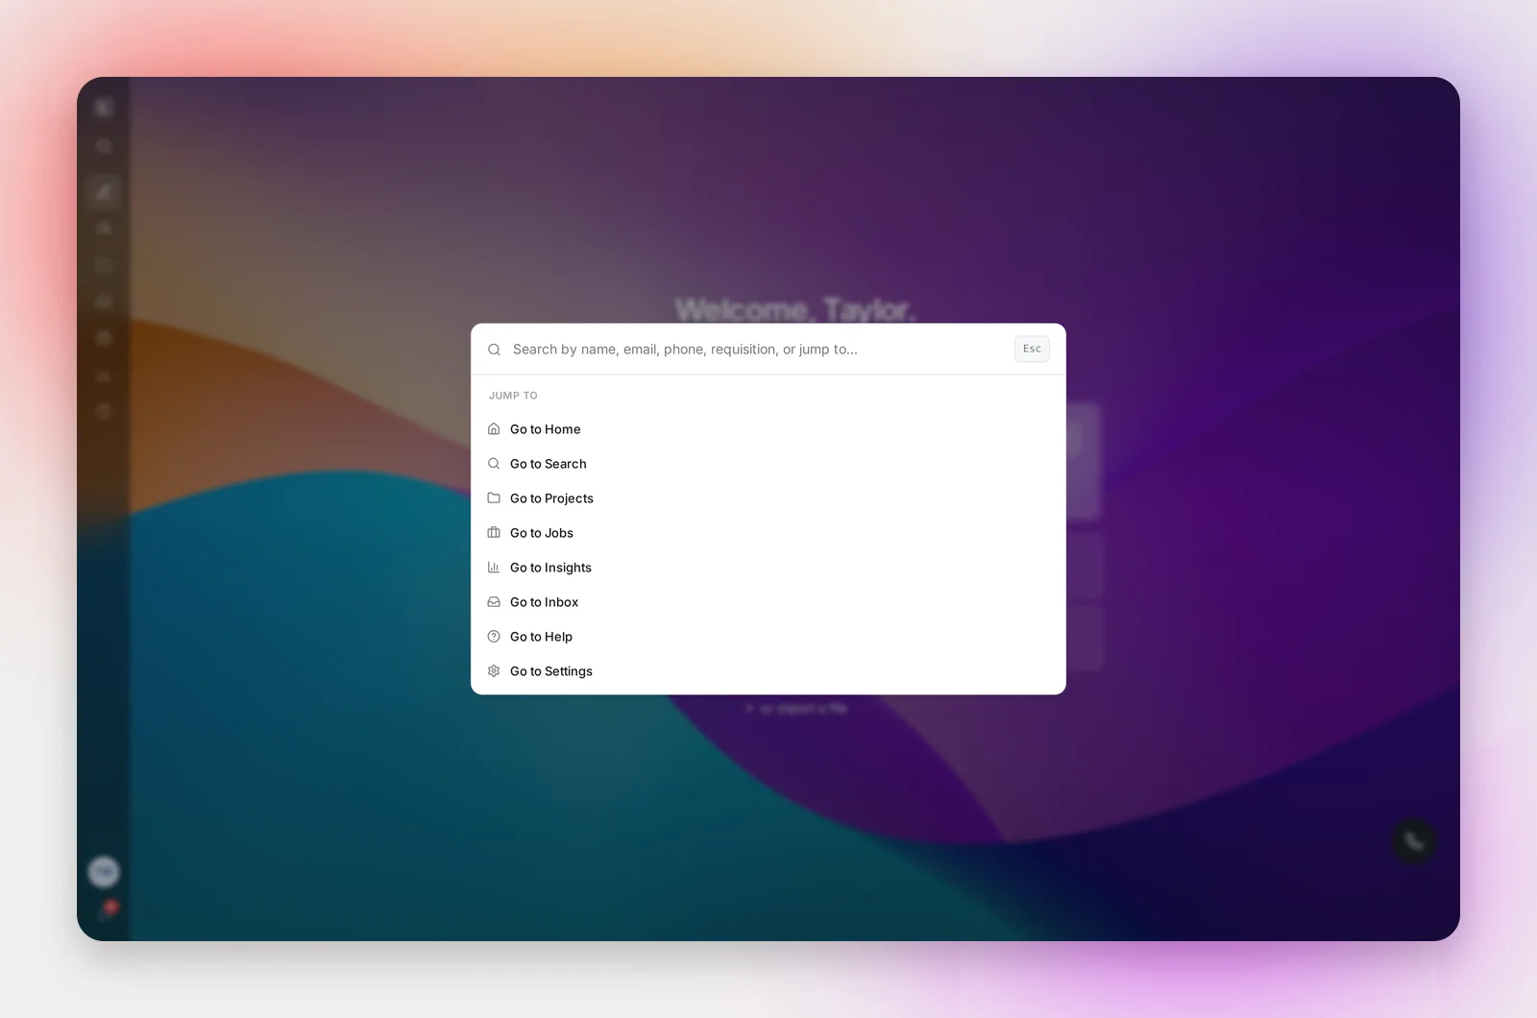Click the round phone call button
Image resolution: width=1537 pixels, height=1018 pixels.
[x=1414, y=841]
